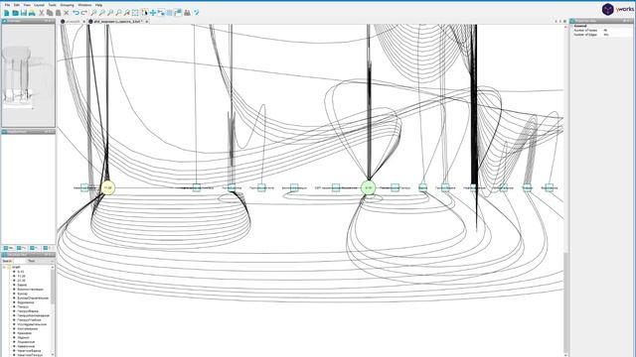Select the 21.30 item in structure tree

coord(21,281)
